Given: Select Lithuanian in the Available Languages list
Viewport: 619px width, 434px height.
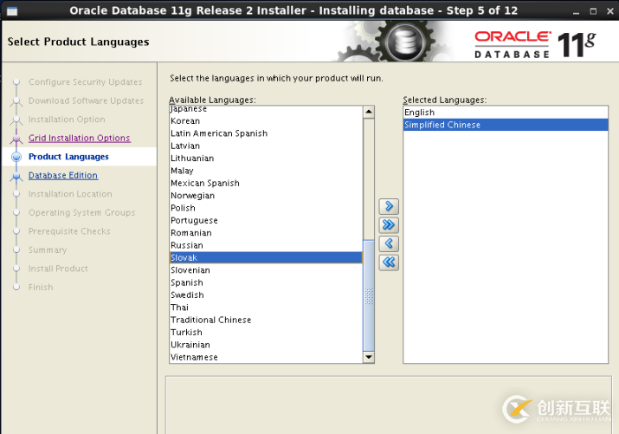Looking at the screenshot, I should [266, 159].
